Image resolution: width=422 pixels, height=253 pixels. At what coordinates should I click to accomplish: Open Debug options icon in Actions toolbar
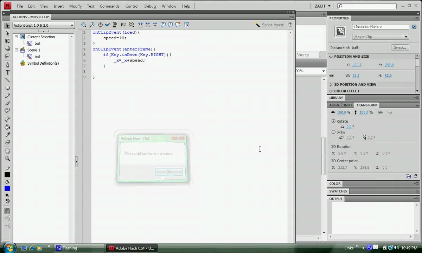click(x=132, y=25)
